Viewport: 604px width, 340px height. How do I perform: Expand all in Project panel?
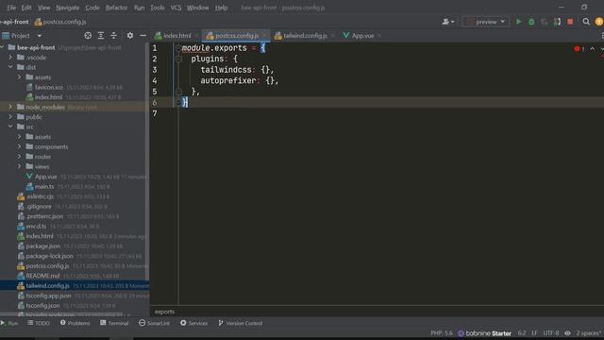pyautogui.click(x=101, y=36)
